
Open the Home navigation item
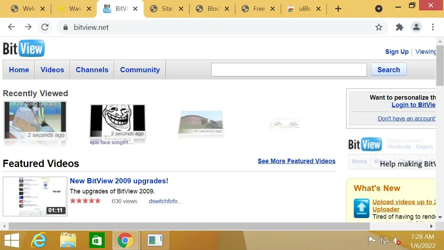(19, 70)
